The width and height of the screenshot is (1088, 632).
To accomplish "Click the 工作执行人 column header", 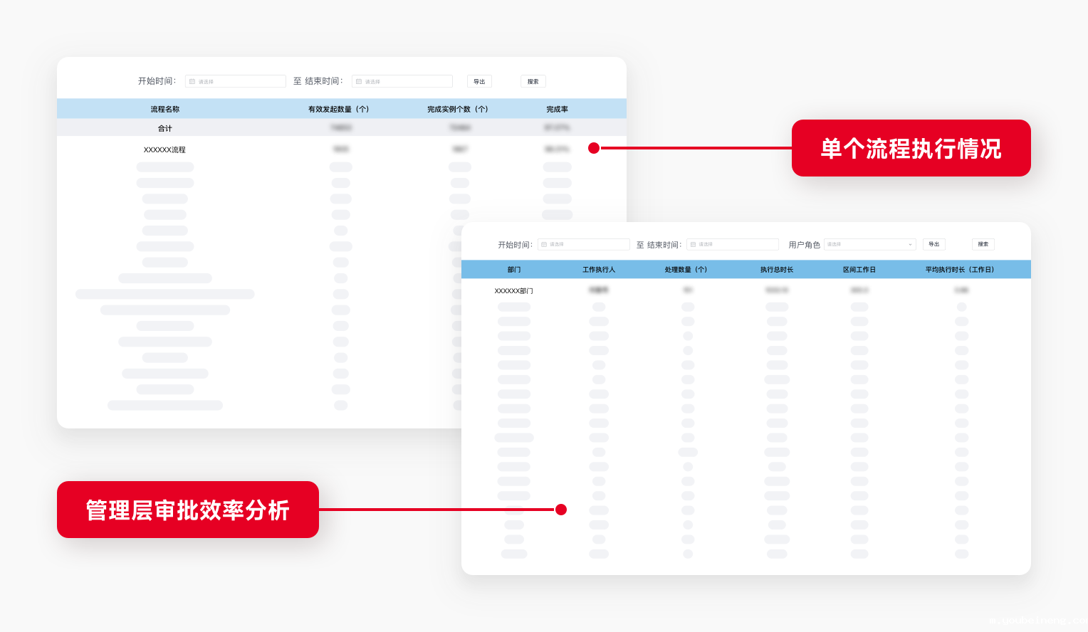I will [598, 270].
